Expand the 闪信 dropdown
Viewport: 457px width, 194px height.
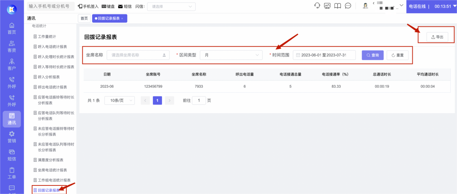coord(171,6)
